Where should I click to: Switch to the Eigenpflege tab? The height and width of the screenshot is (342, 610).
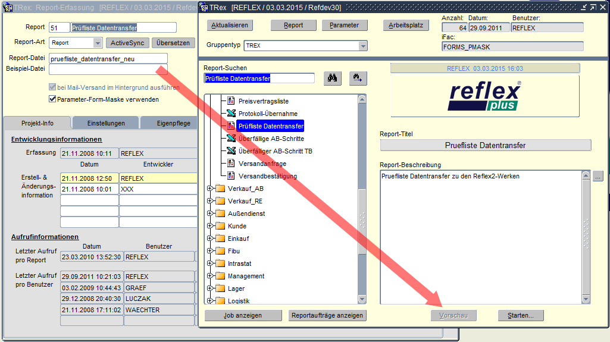coord(173,123)
